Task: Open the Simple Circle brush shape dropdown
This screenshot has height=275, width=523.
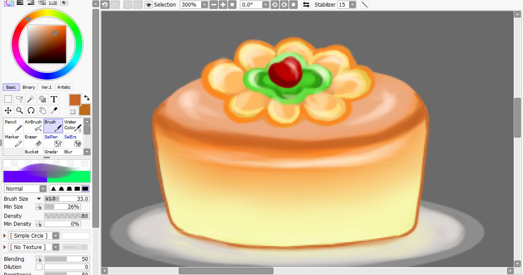Action: pyautogui.click(x=56, y=236)
